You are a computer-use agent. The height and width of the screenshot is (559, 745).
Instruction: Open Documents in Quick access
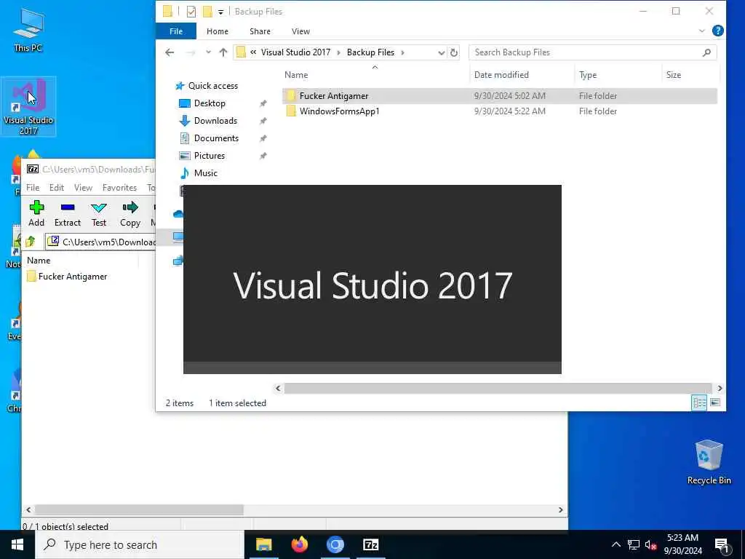pyautogui.click(x=216, y=138)
